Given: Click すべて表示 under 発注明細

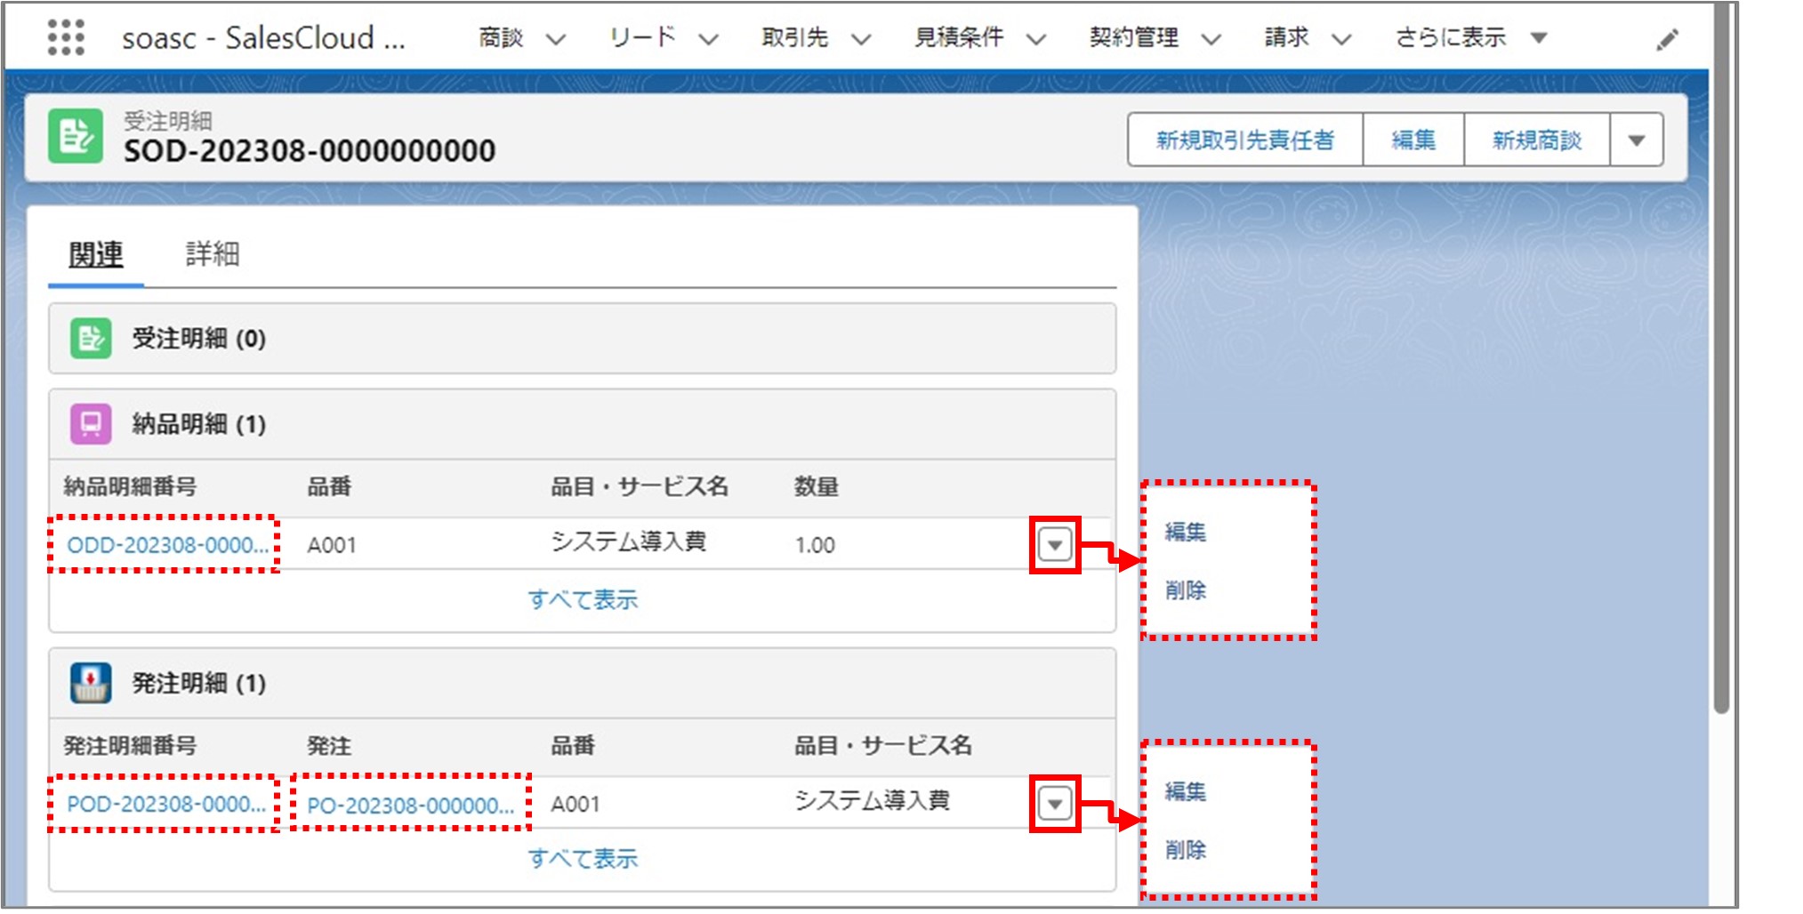Looking at the screenshot, I should tap(584, 859).
